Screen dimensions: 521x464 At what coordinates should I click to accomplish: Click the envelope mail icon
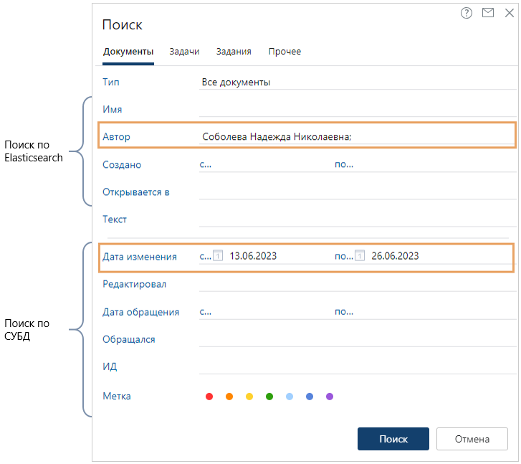(487, 13)
